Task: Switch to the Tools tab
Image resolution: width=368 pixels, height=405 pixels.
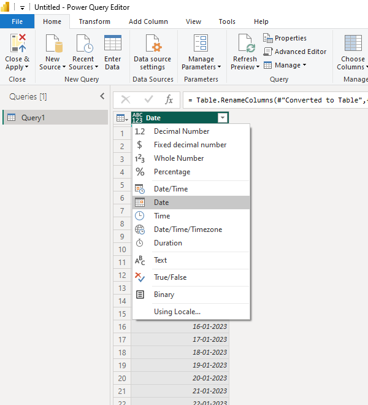Action: pos(227,21)
